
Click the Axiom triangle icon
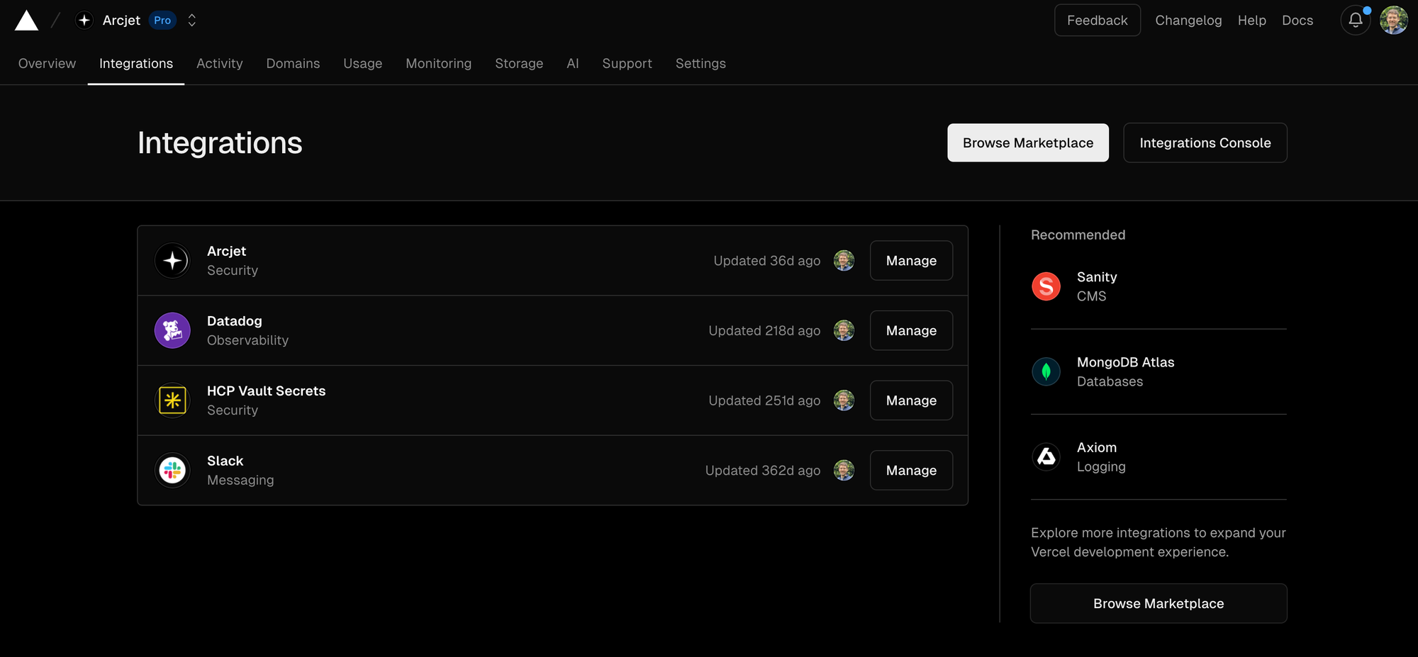[1046, 456]
